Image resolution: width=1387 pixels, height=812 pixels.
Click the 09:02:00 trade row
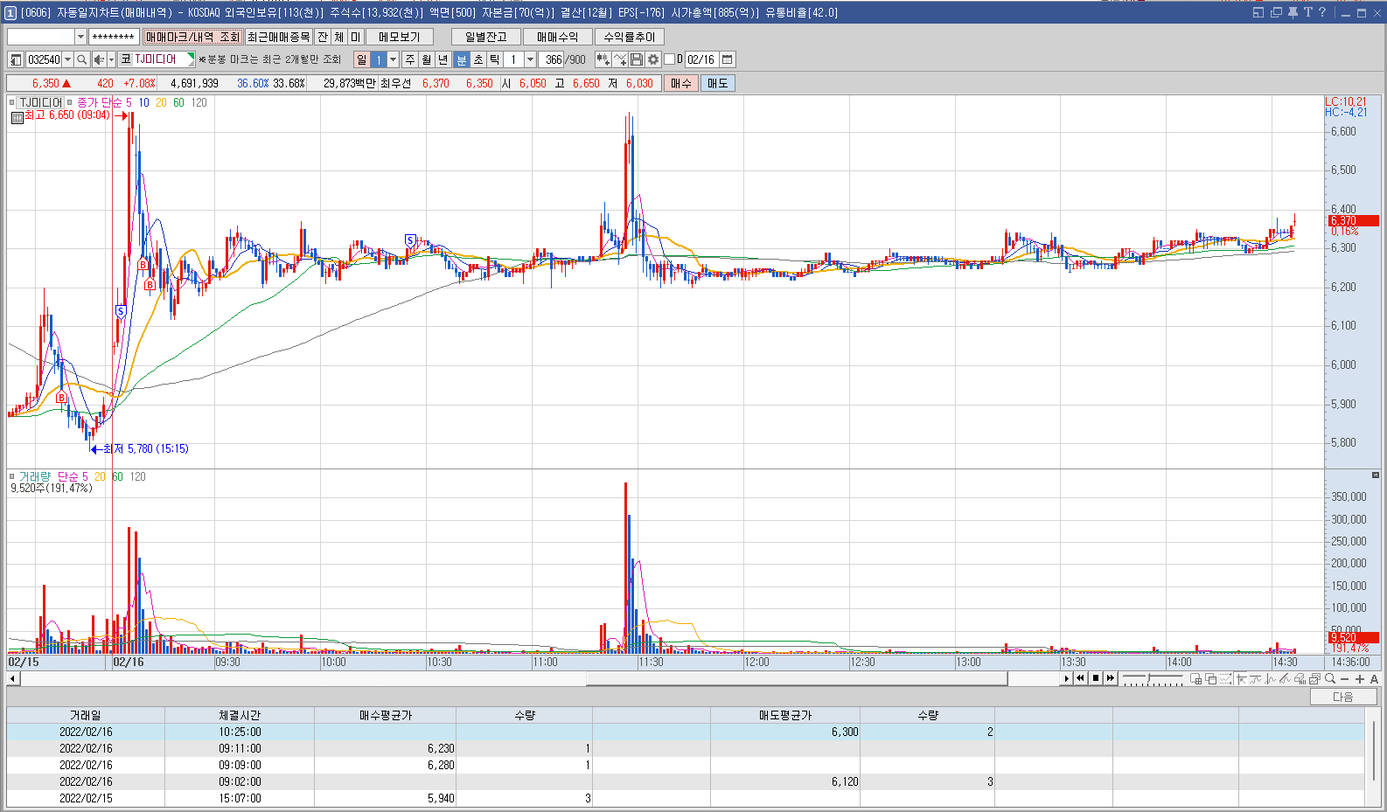coord(686,781)
